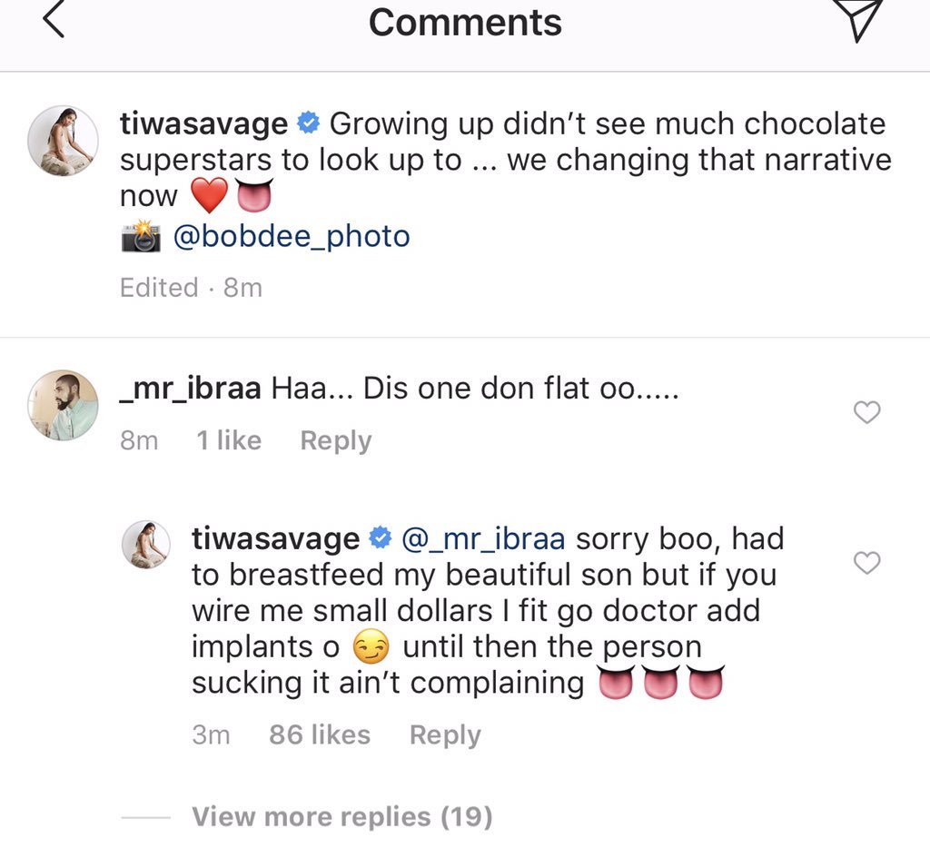Screen dimensions: 930x857
Task: Reply to _mr_ibraa's comment
Action: (x=335, y=441)
